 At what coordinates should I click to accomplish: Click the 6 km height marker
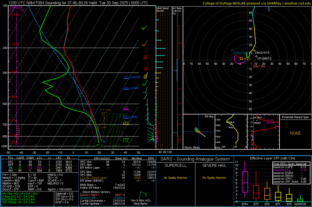(x=15, y=97)
